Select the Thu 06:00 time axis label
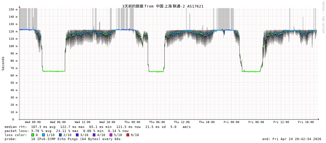This screenshot has height=143, width=326. point(157,122)
